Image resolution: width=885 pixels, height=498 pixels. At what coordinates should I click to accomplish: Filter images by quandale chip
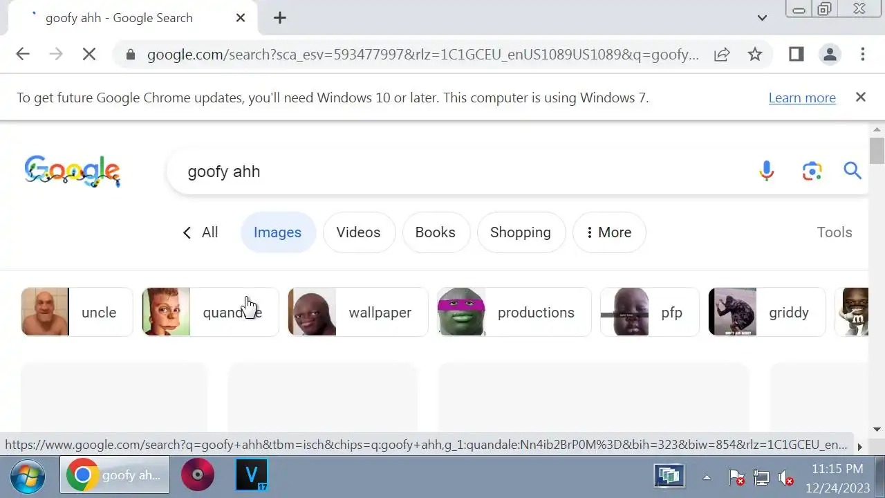210,312
